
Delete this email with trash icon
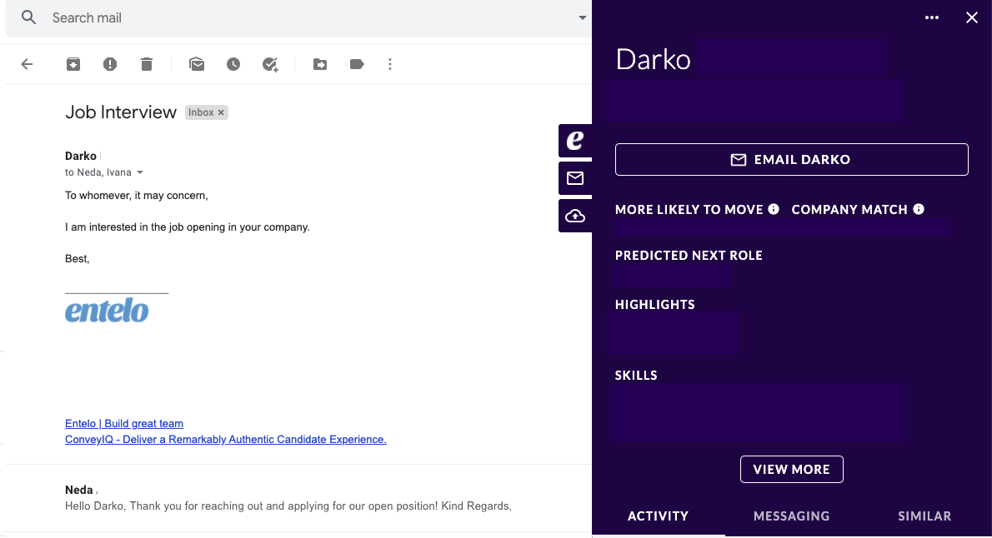click(x=147, y=64)
